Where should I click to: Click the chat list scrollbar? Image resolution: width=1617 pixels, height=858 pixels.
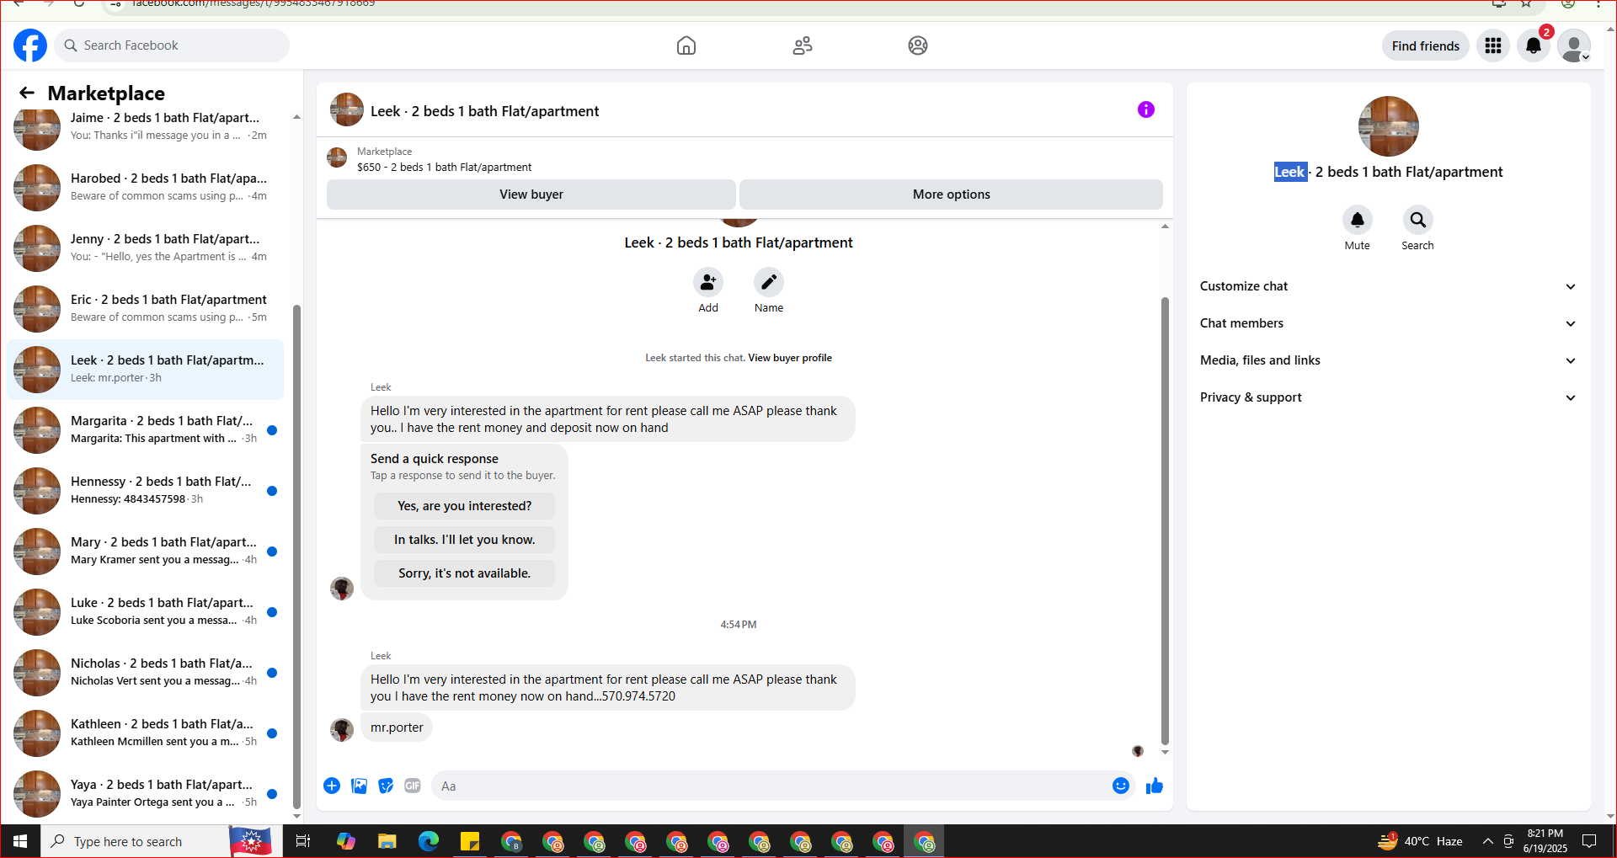(x=296, y=556)
